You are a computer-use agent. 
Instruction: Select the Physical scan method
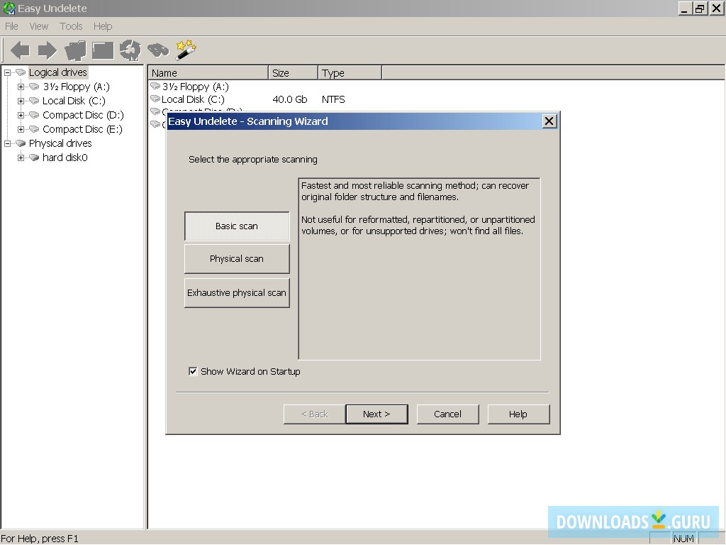pos(237,258)
